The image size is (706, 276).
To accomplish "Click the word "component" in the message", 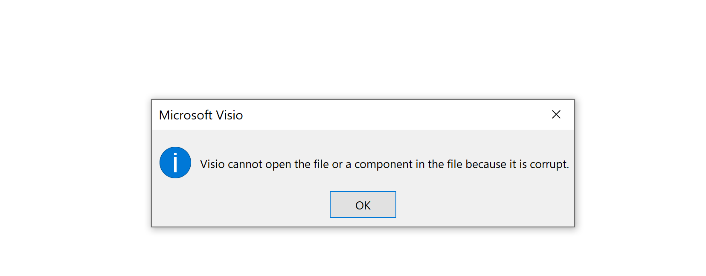I will (384, 165).
